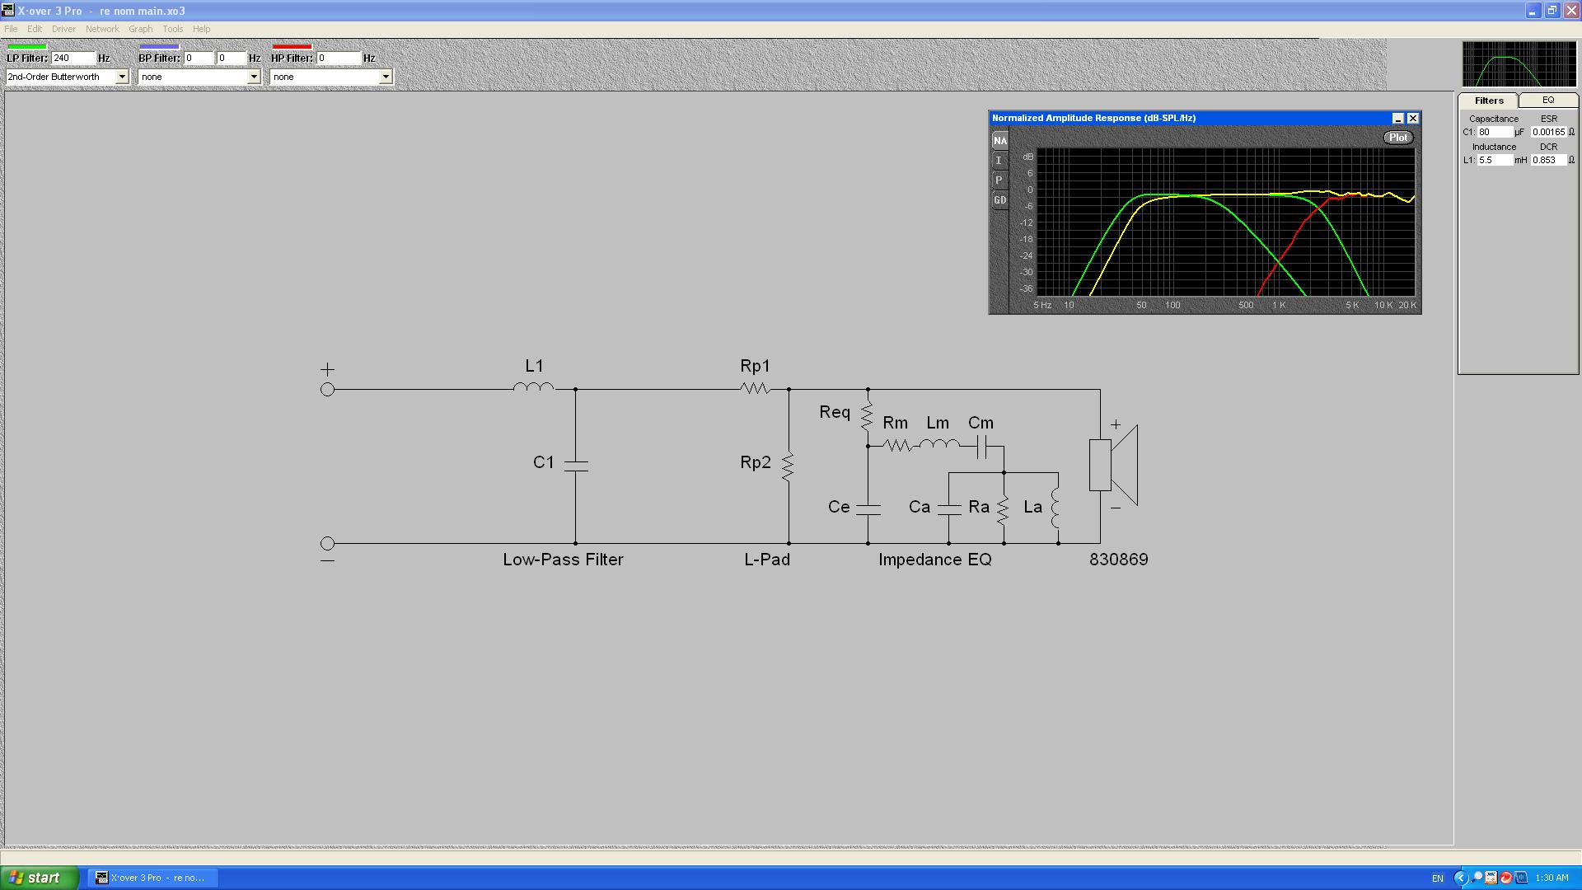Click the first BP Filter frequency field
Image resolution: width=1582 pixels, height=890 pixels.
pos(198,59)
